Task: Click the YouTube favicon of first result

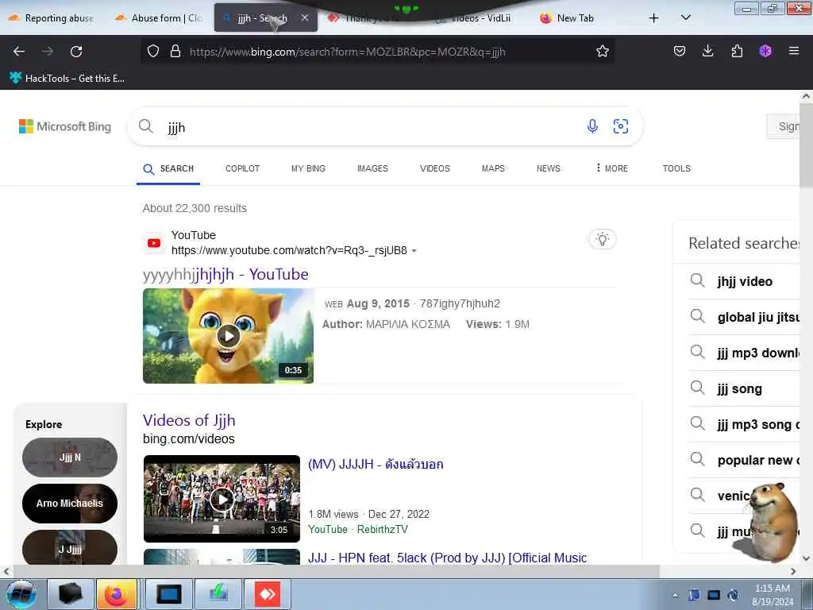Action: tap(154, 243)
